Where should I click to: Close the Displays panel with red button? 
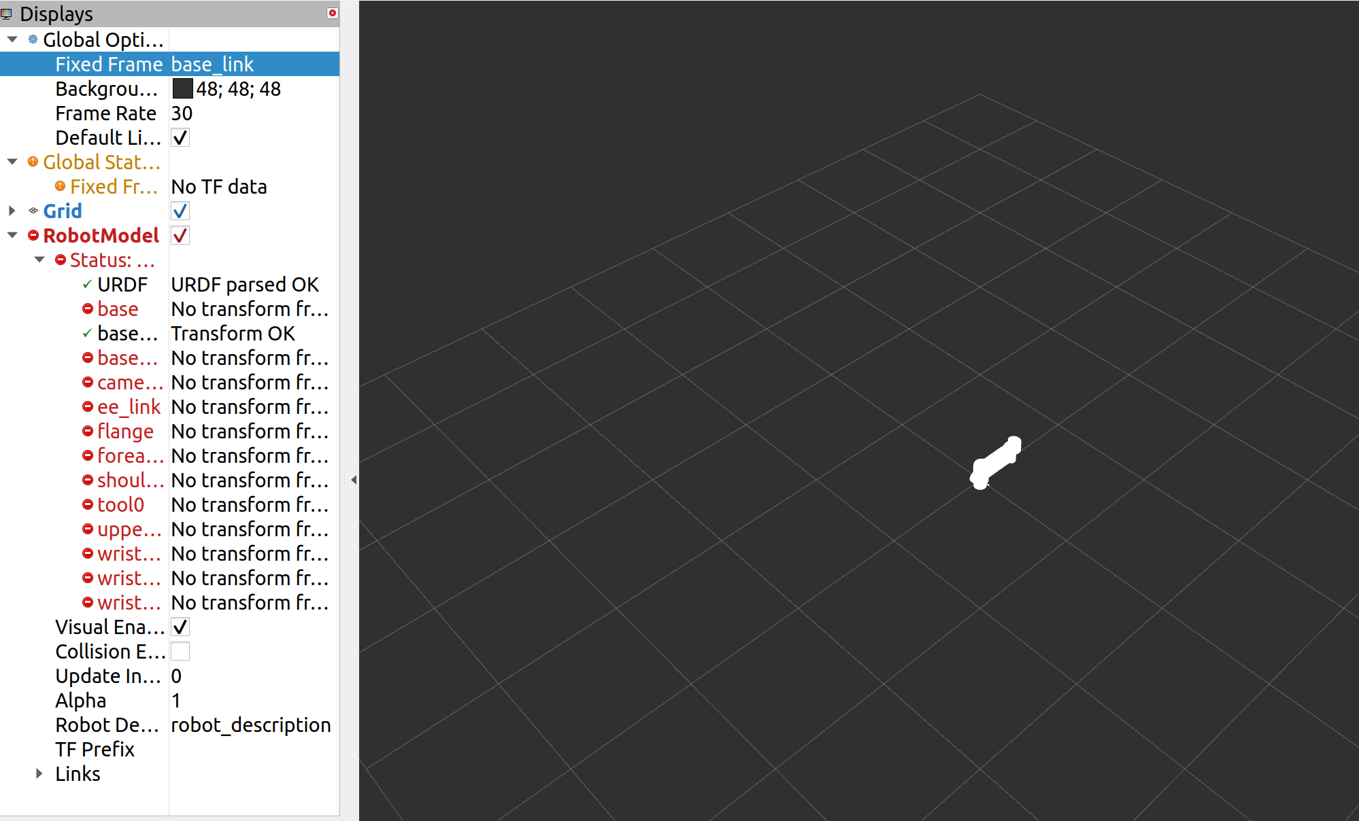332,13
